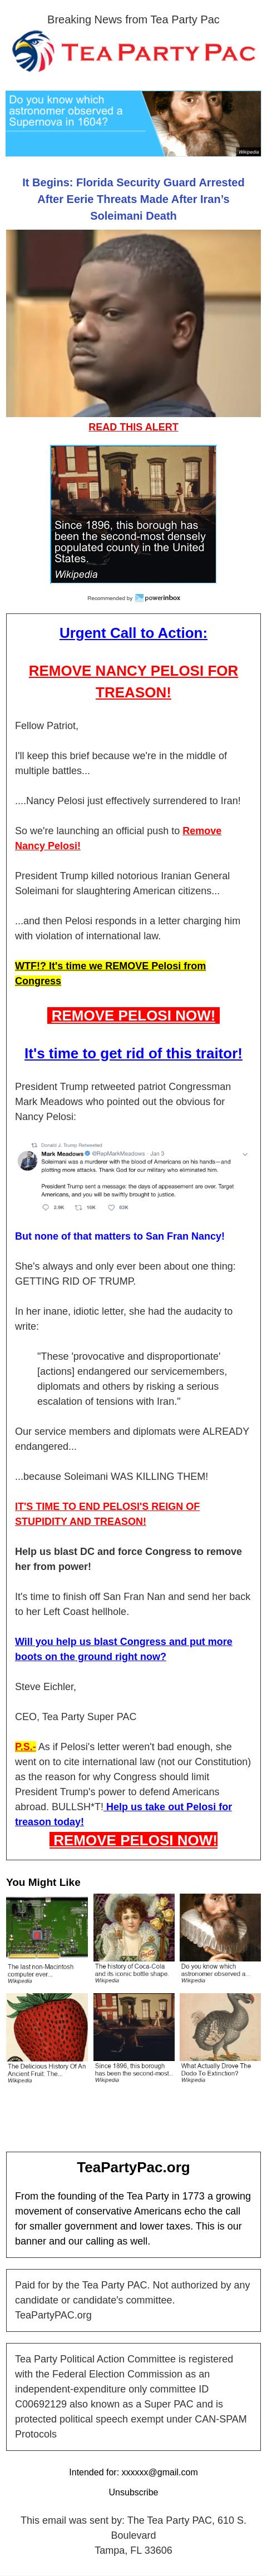Click the powerinbox logo icon

click(139, 598)
